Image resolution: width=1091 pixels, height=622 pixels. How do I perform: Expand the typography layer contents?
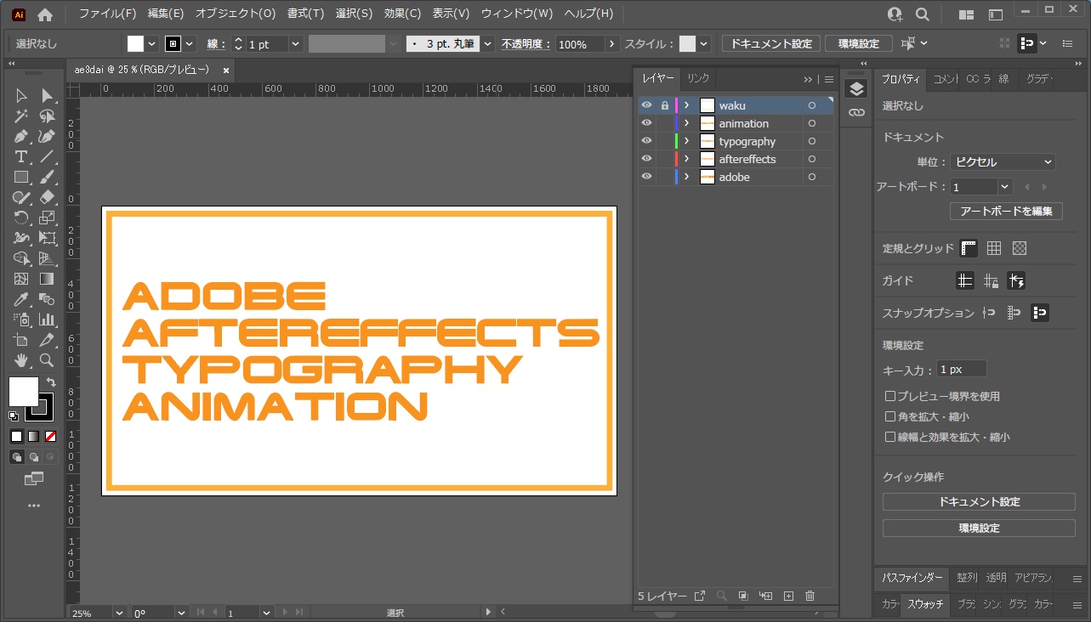[x=686, y=141]
